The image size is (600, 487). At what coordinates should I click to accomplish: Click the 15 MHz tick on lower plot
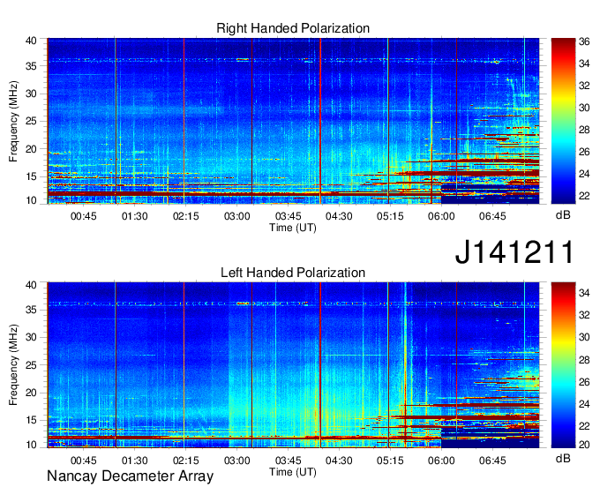pyautogui.click(x=32, y=421)
